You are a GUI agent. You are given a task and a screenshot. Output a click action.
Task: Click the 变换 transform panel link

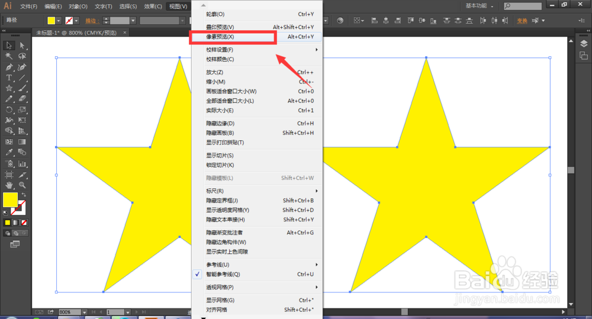522,21
